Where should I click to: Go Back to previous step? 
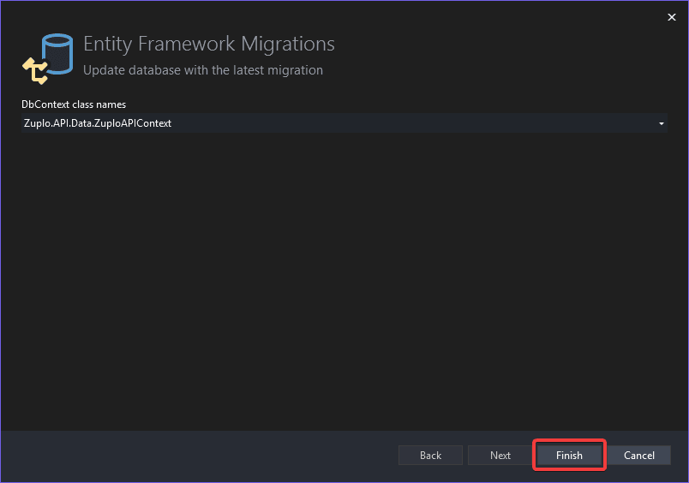click(x=430, y=456)
